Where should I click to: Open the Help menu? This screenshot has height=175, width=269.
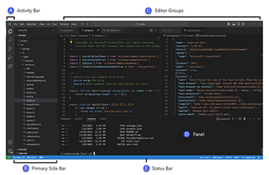click(74, 24)
